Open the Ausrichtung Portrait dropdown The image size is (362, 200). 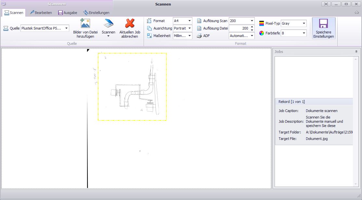coord(189,28)
